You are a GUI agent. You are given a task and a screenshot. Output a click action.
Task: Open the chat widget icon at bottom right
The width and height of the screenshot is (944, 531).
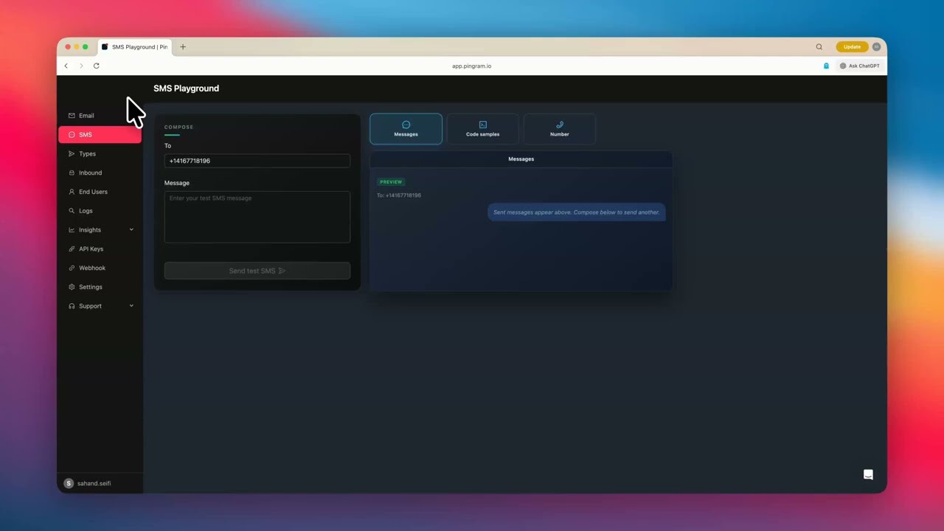tap(868, 474)
